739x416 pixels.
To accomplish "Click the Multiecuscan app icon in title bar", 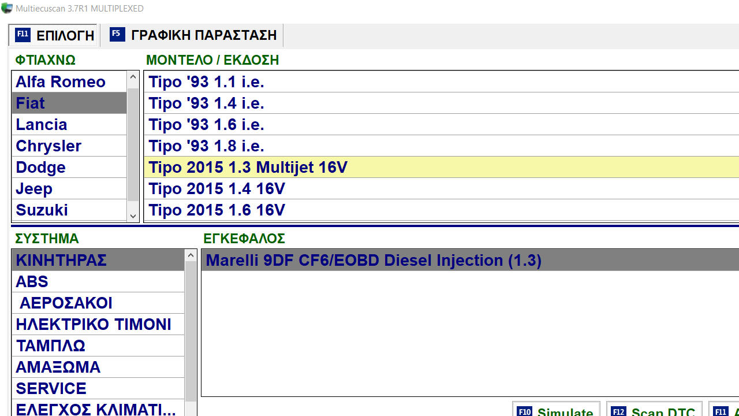I will tap(6, 8).
